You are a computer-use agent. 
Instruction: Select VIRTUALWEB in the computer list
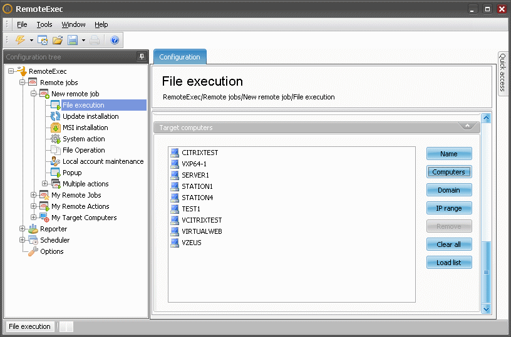(202, 231)
